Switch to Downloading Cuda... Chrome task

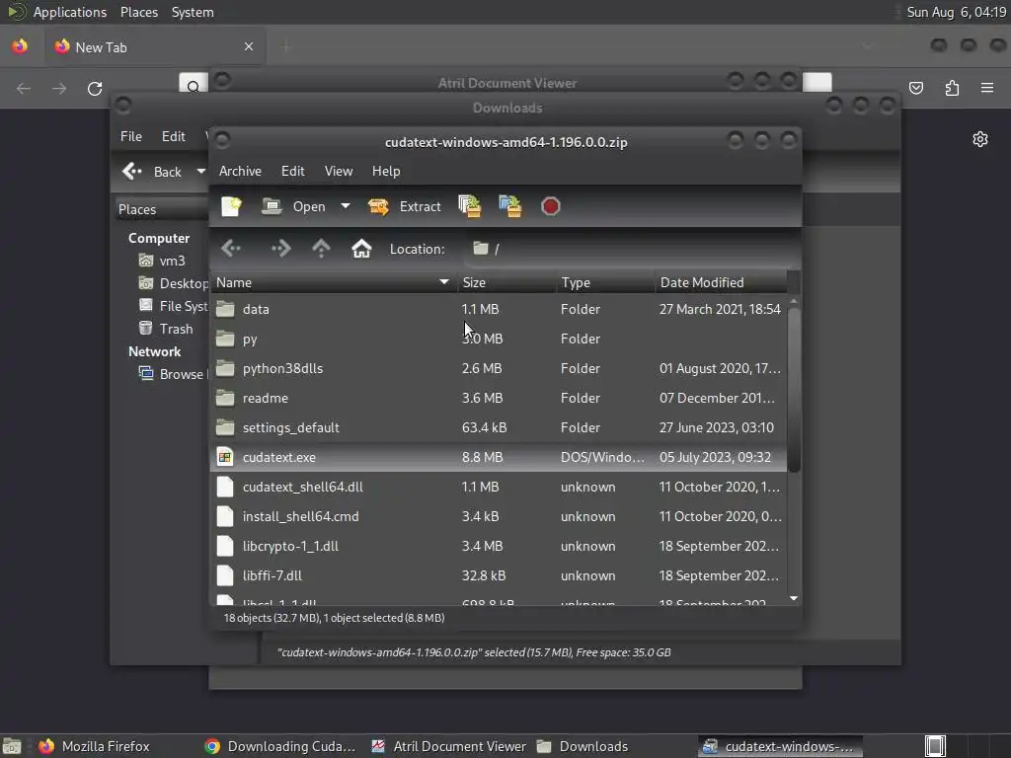(x=279, y=746)
